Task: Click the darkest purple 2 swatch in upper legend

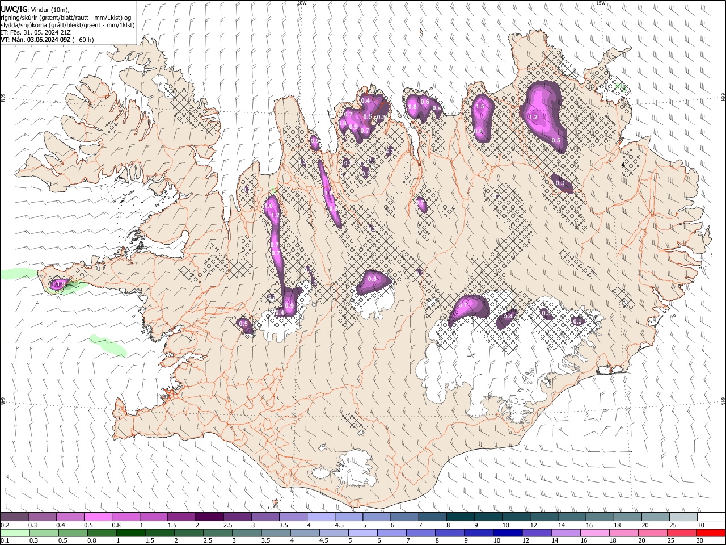Action: pos(209,517)
